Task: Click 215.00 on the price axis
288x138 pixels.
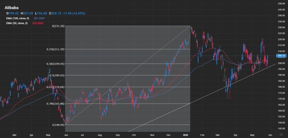Action: coord(281,45)
